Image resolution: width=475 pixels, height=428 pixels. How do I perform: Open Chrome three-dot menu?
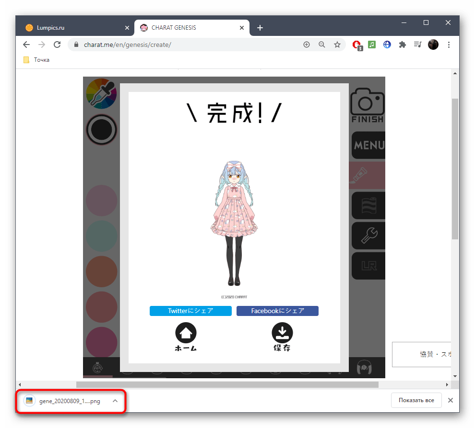click(x=449, y=45)
